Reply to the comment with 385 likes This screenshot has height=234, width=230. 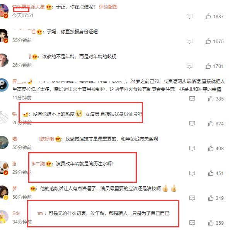pos(192,99)
